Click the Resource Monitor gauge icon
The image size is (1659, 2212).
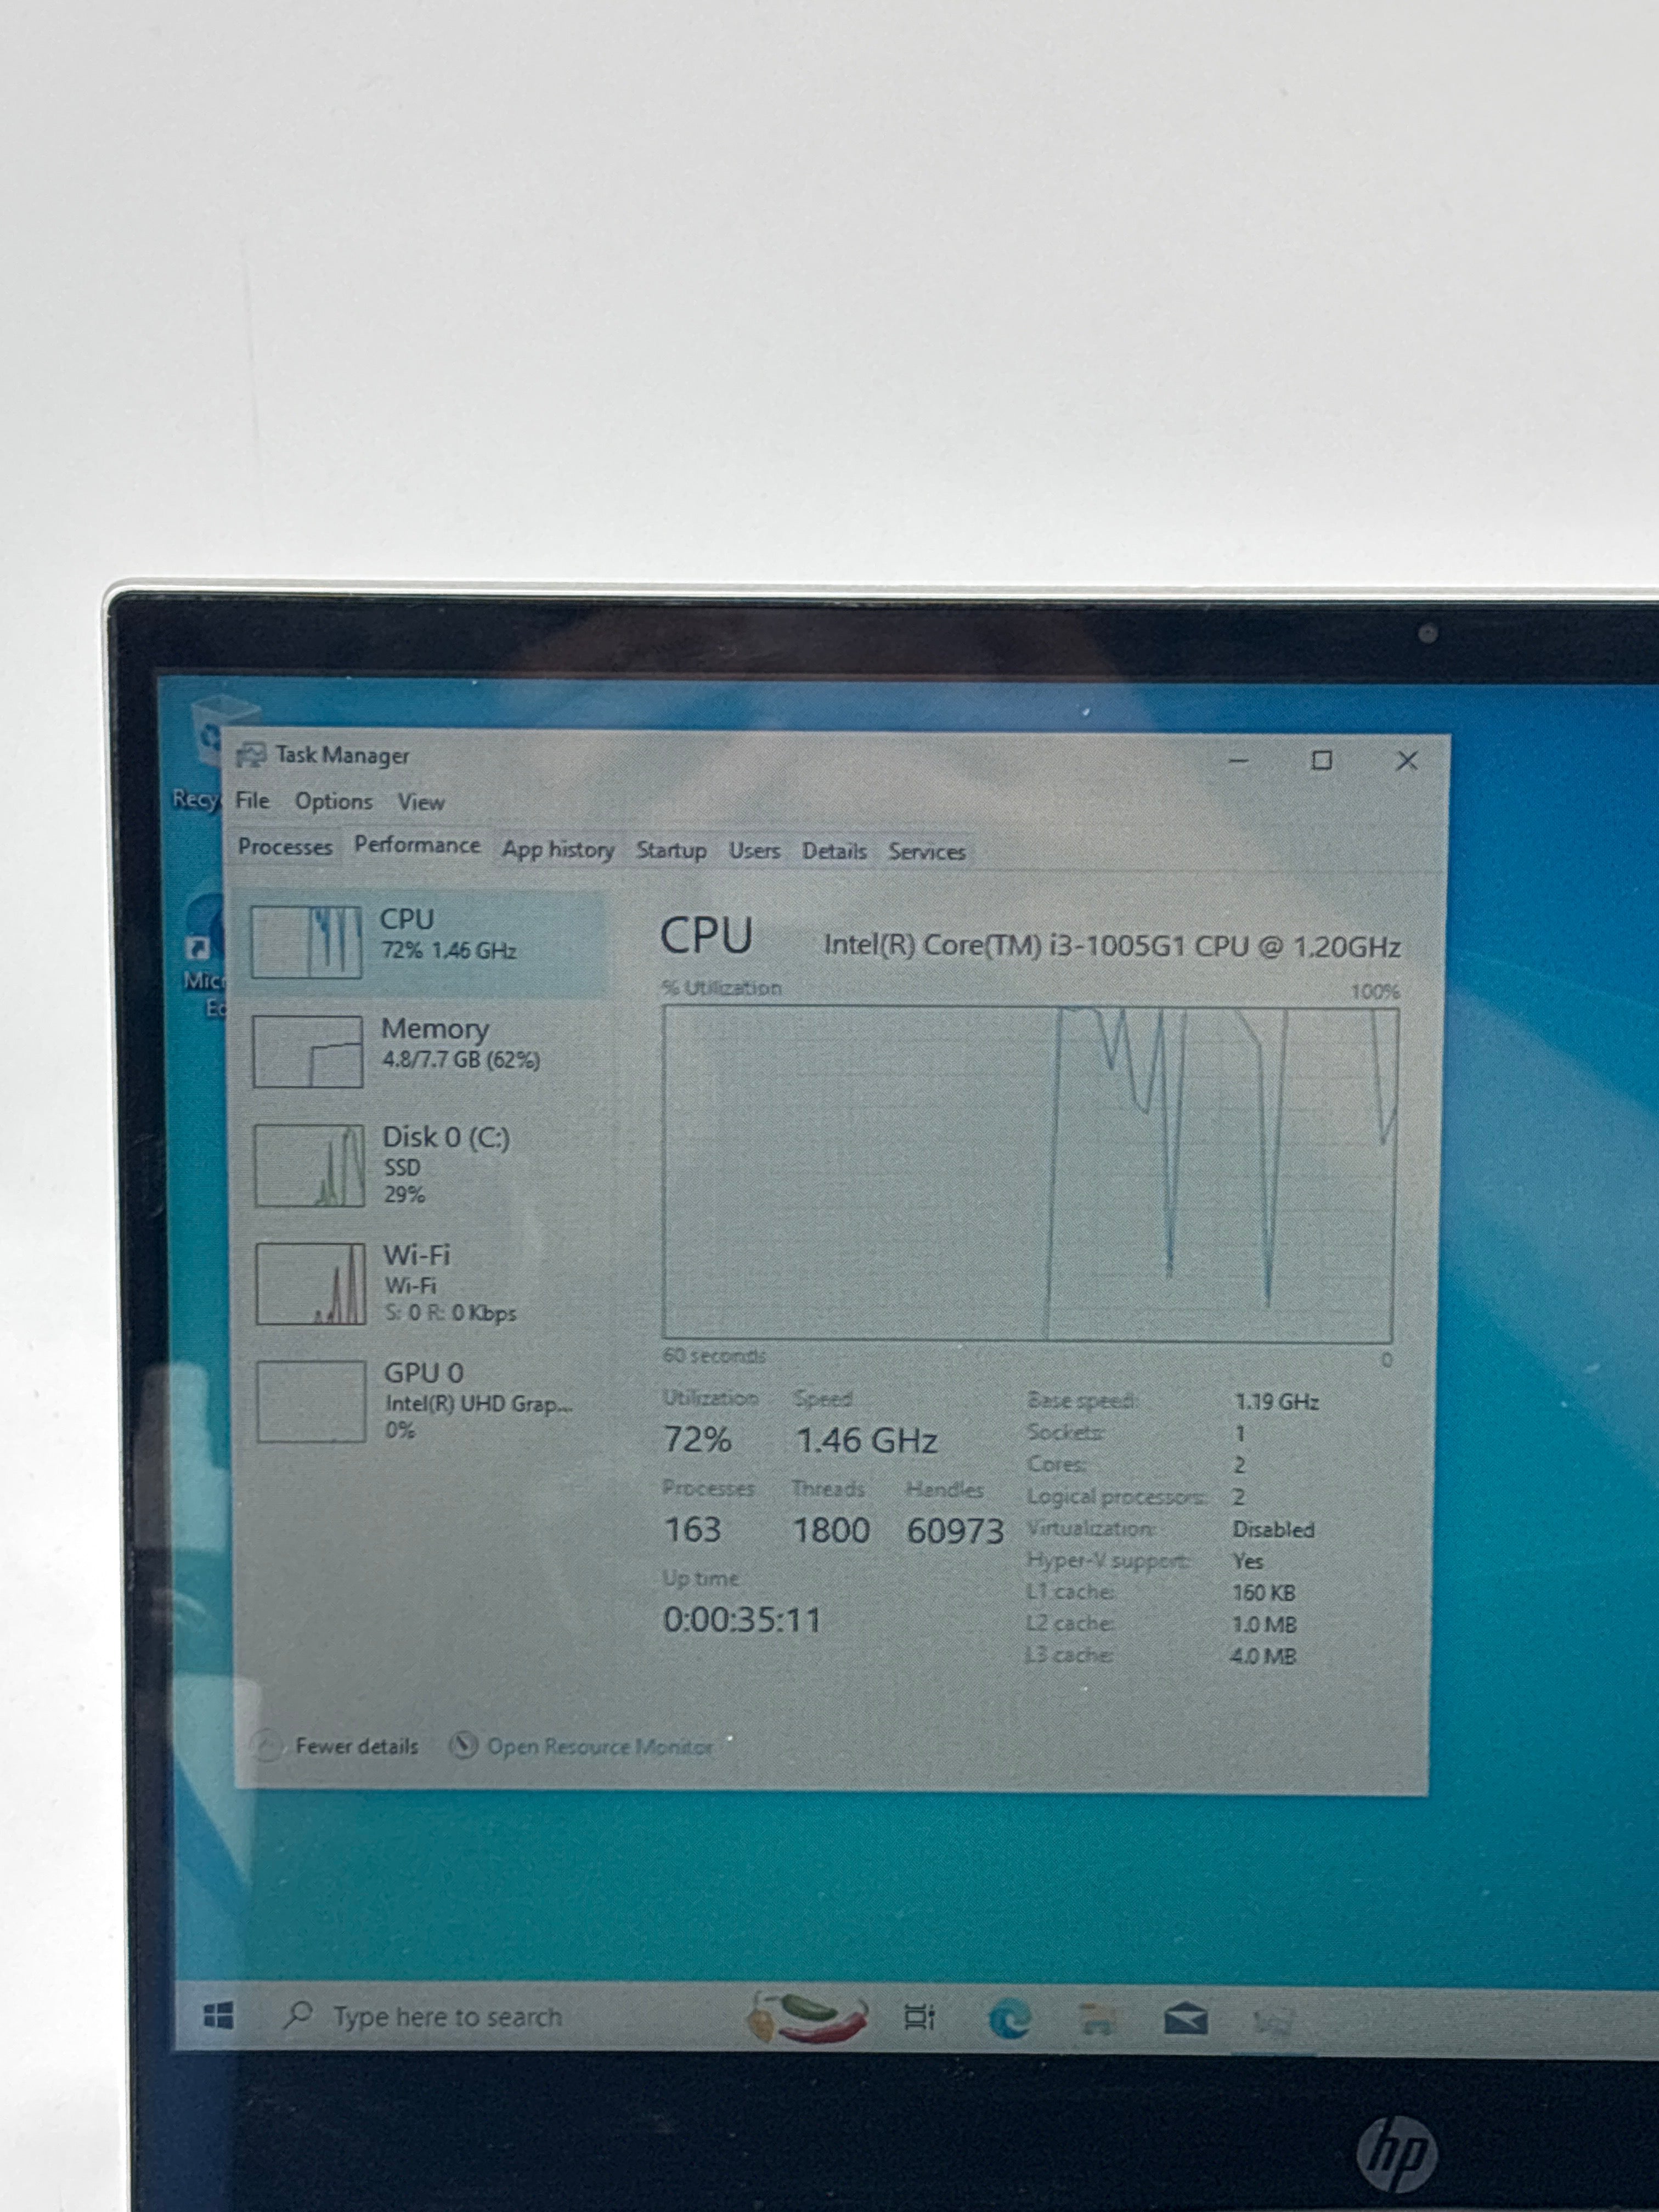[463, 1746]
